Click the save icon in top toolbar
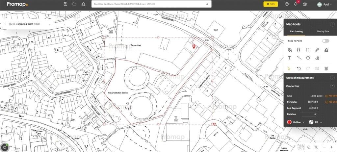Viewport: 337px width, 152px height. (x=65, y=4)
